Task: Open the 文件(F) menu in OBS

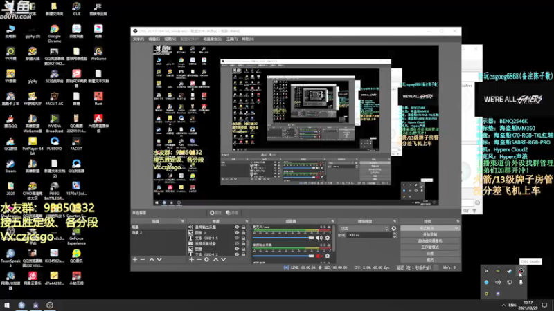Action: click(x=138, y=39)
